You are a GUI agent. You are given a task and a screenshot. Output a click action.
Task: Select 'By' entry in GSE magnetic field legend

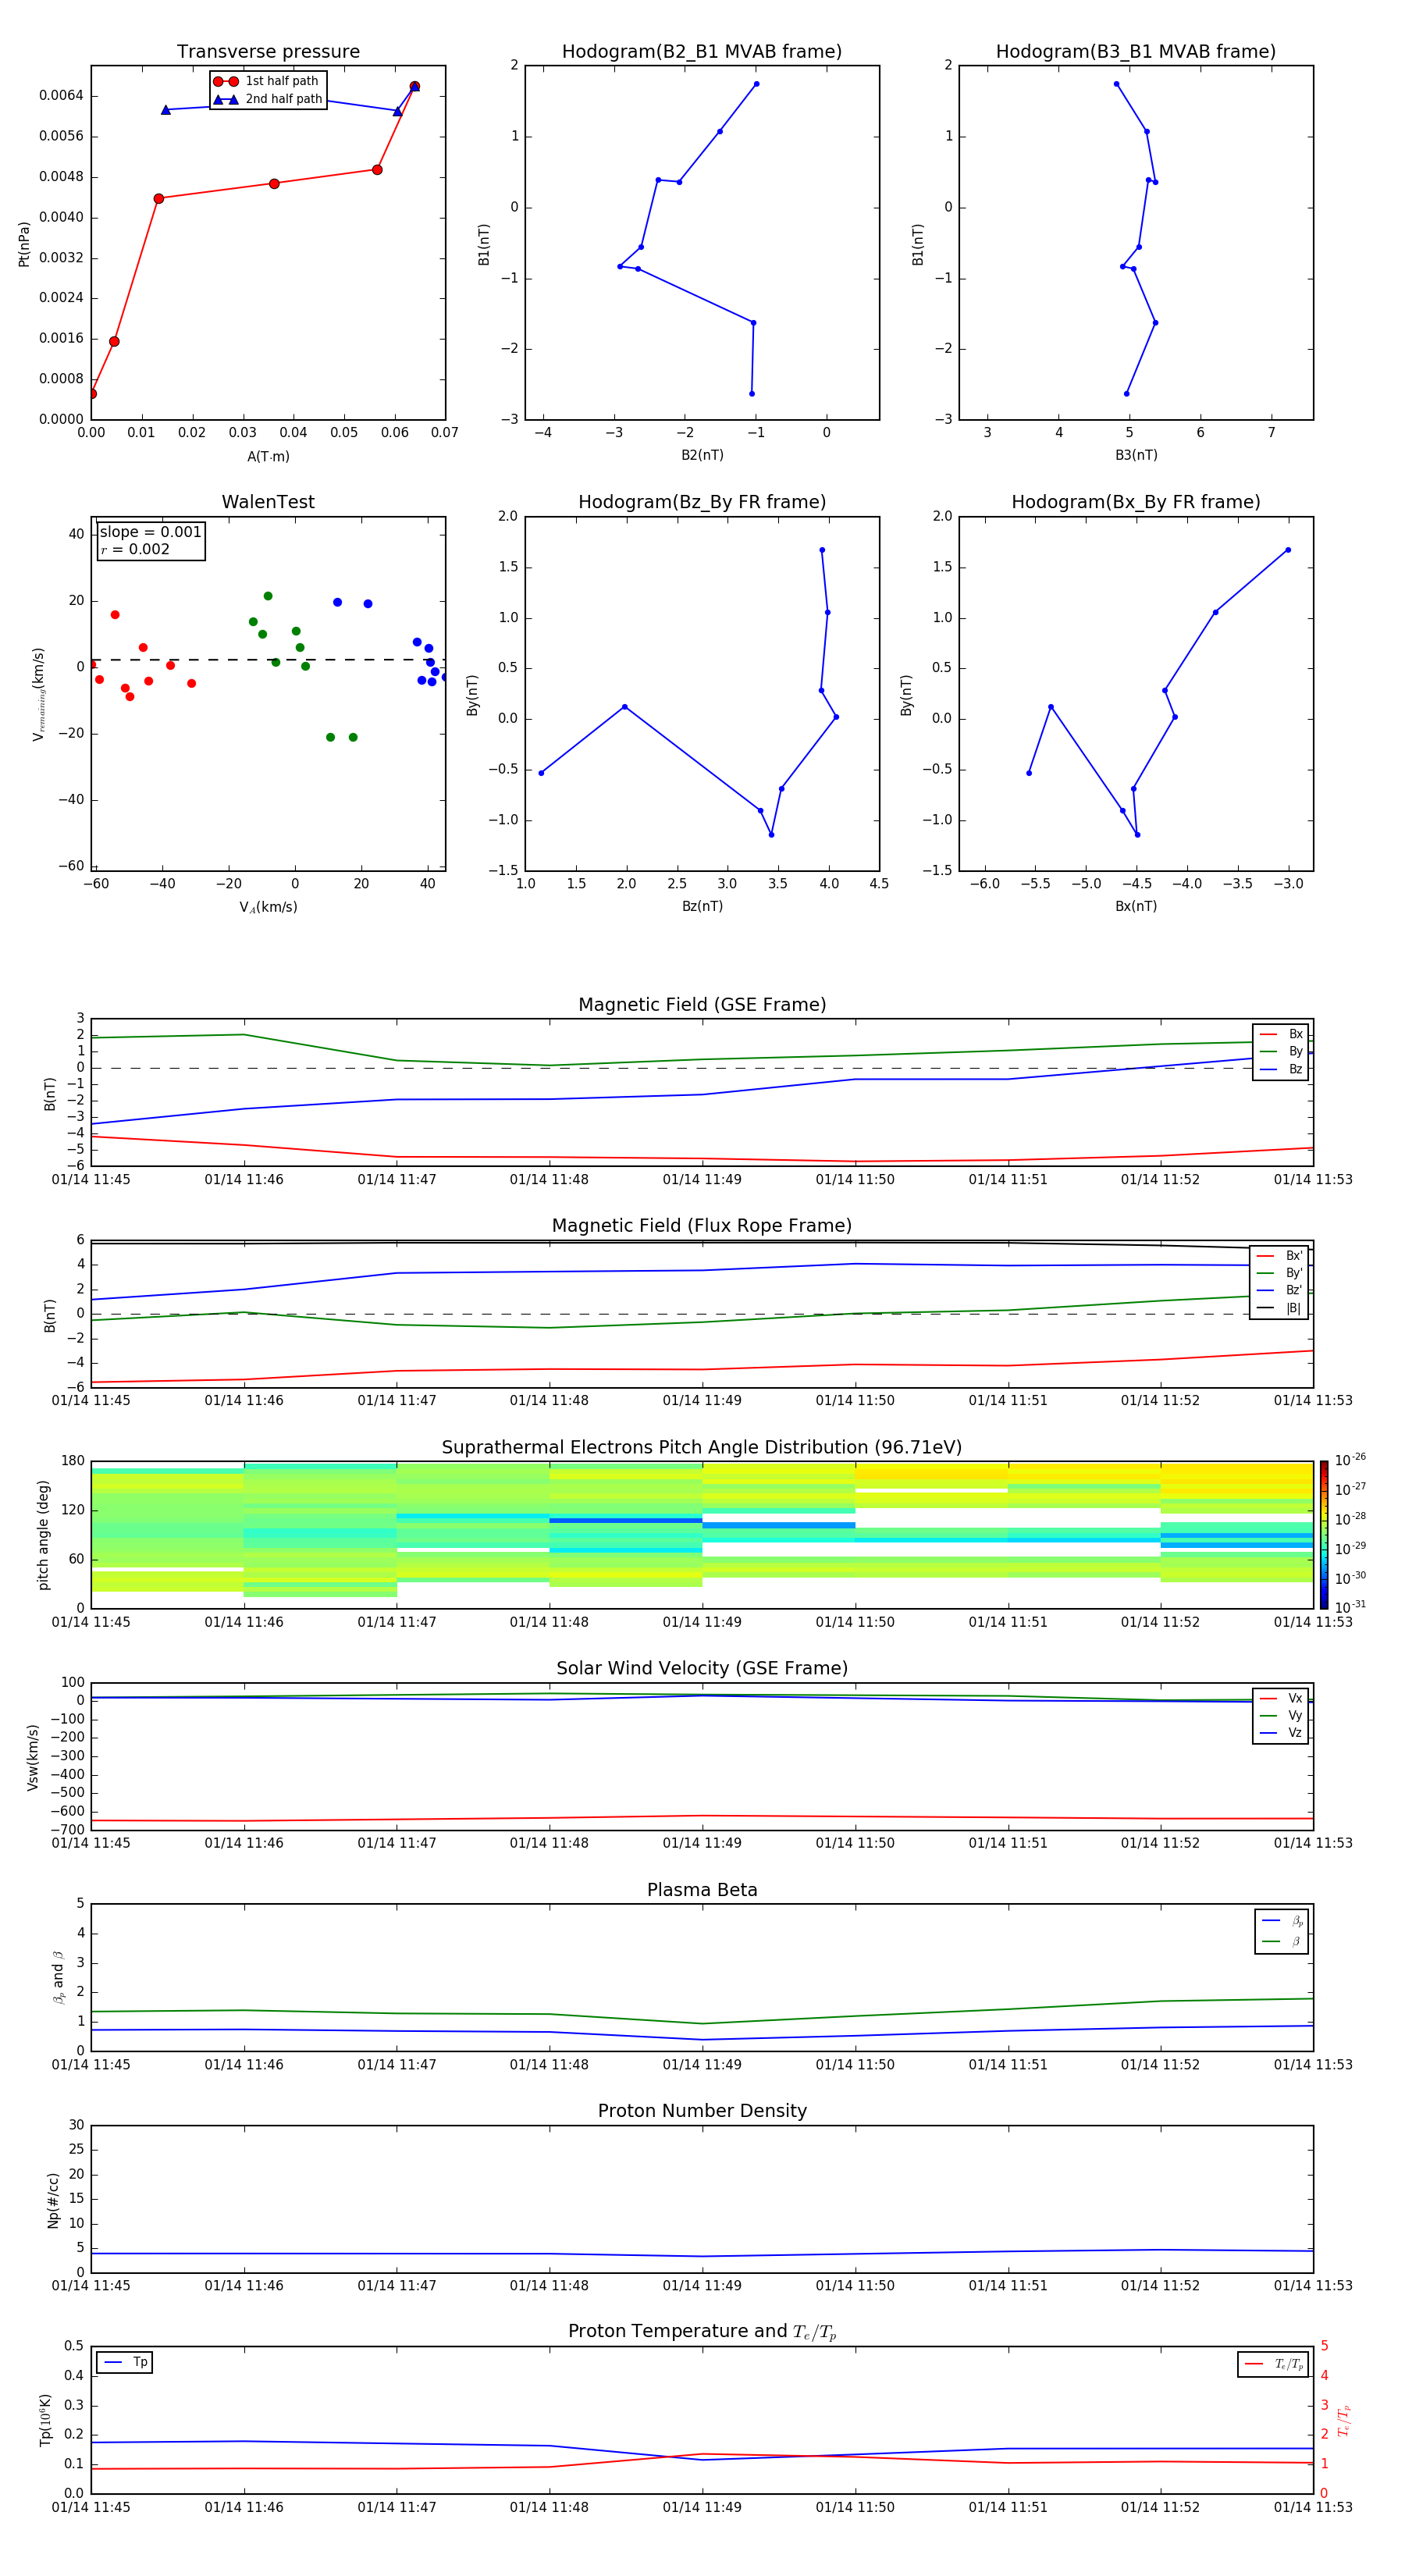click(1281, 1052)
